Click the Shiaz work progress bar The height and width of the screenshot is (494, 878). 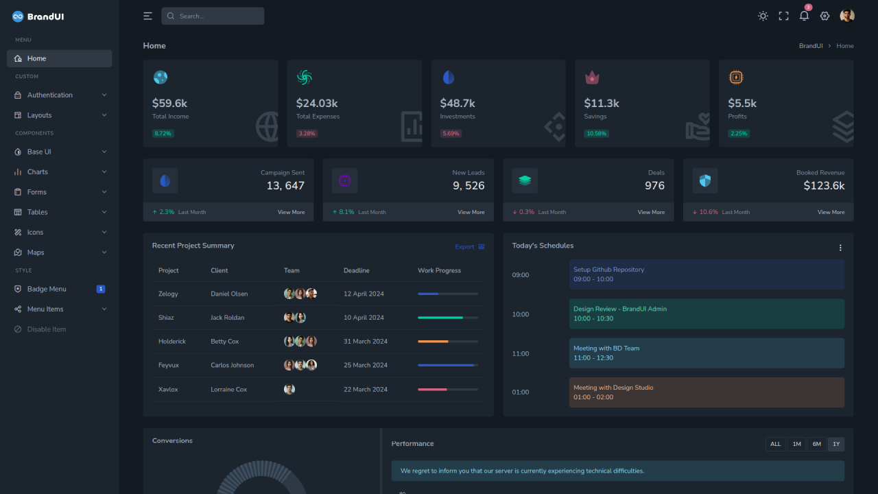click(x=448, y=318)
